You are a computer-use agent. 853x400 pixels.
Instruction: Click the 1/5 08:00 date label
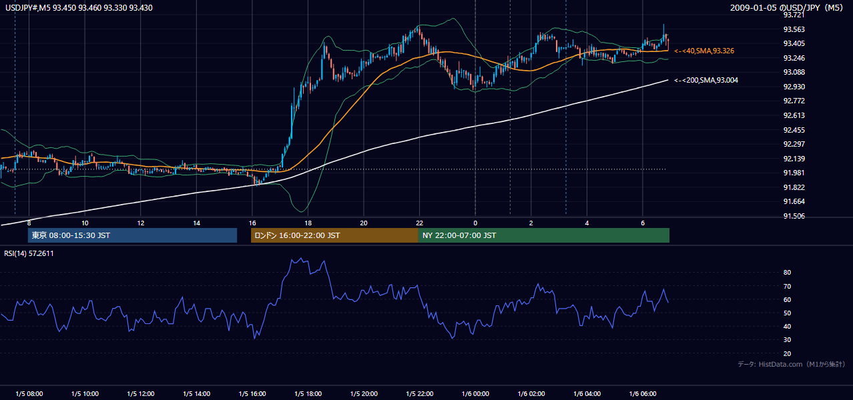(x=29, y=394)
